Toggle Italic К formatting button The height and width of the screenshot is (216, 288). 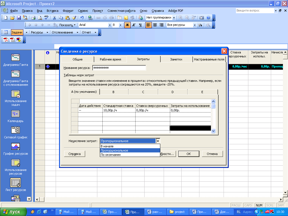(x=134, y=25)
